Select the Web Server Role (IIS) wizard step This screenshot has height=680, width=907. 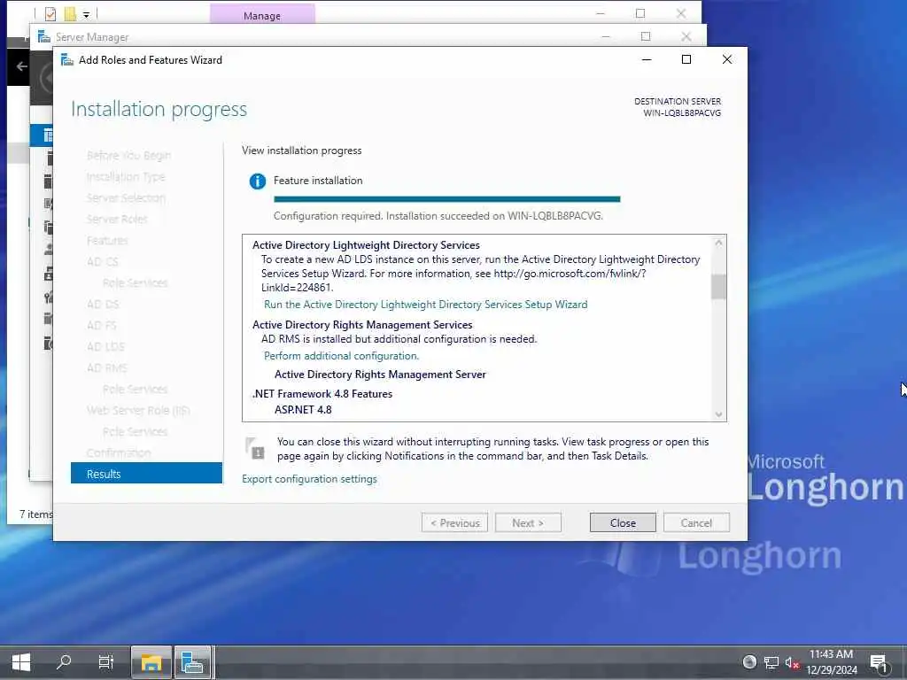coord(138,411)
